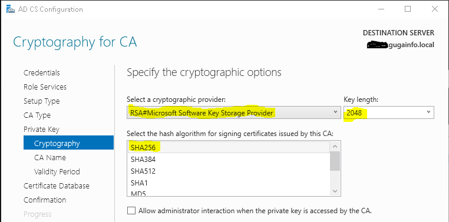Select SHA384 hash algorithm
Viewport: 449px width, 222px height.
coord(229,160)
